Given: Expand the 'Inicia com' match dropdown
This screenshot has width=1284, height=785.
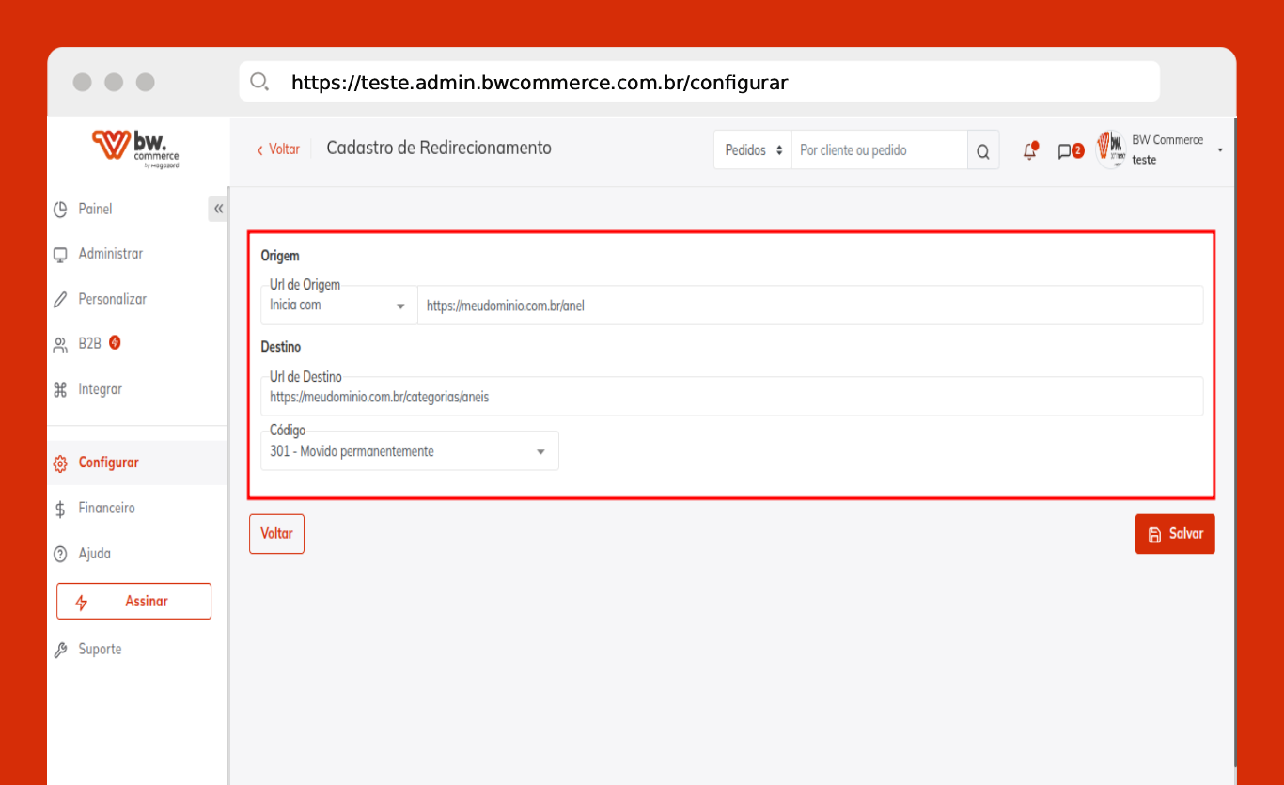Looking at the screenshot, I should coord(338,306).
